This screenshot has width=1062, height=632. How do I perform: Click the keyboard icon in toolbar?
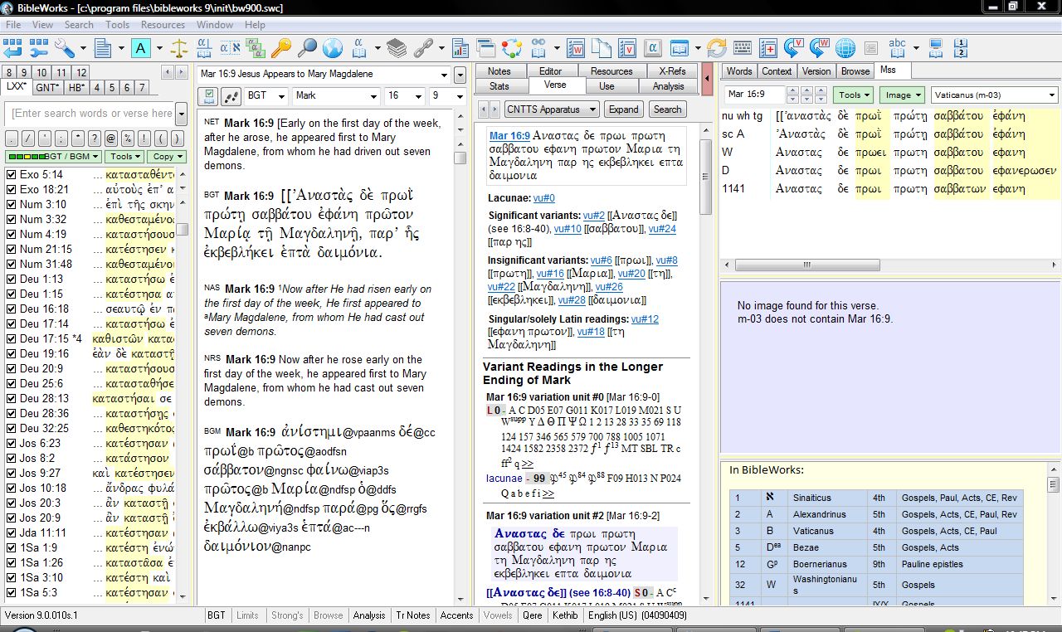point(742,48)
